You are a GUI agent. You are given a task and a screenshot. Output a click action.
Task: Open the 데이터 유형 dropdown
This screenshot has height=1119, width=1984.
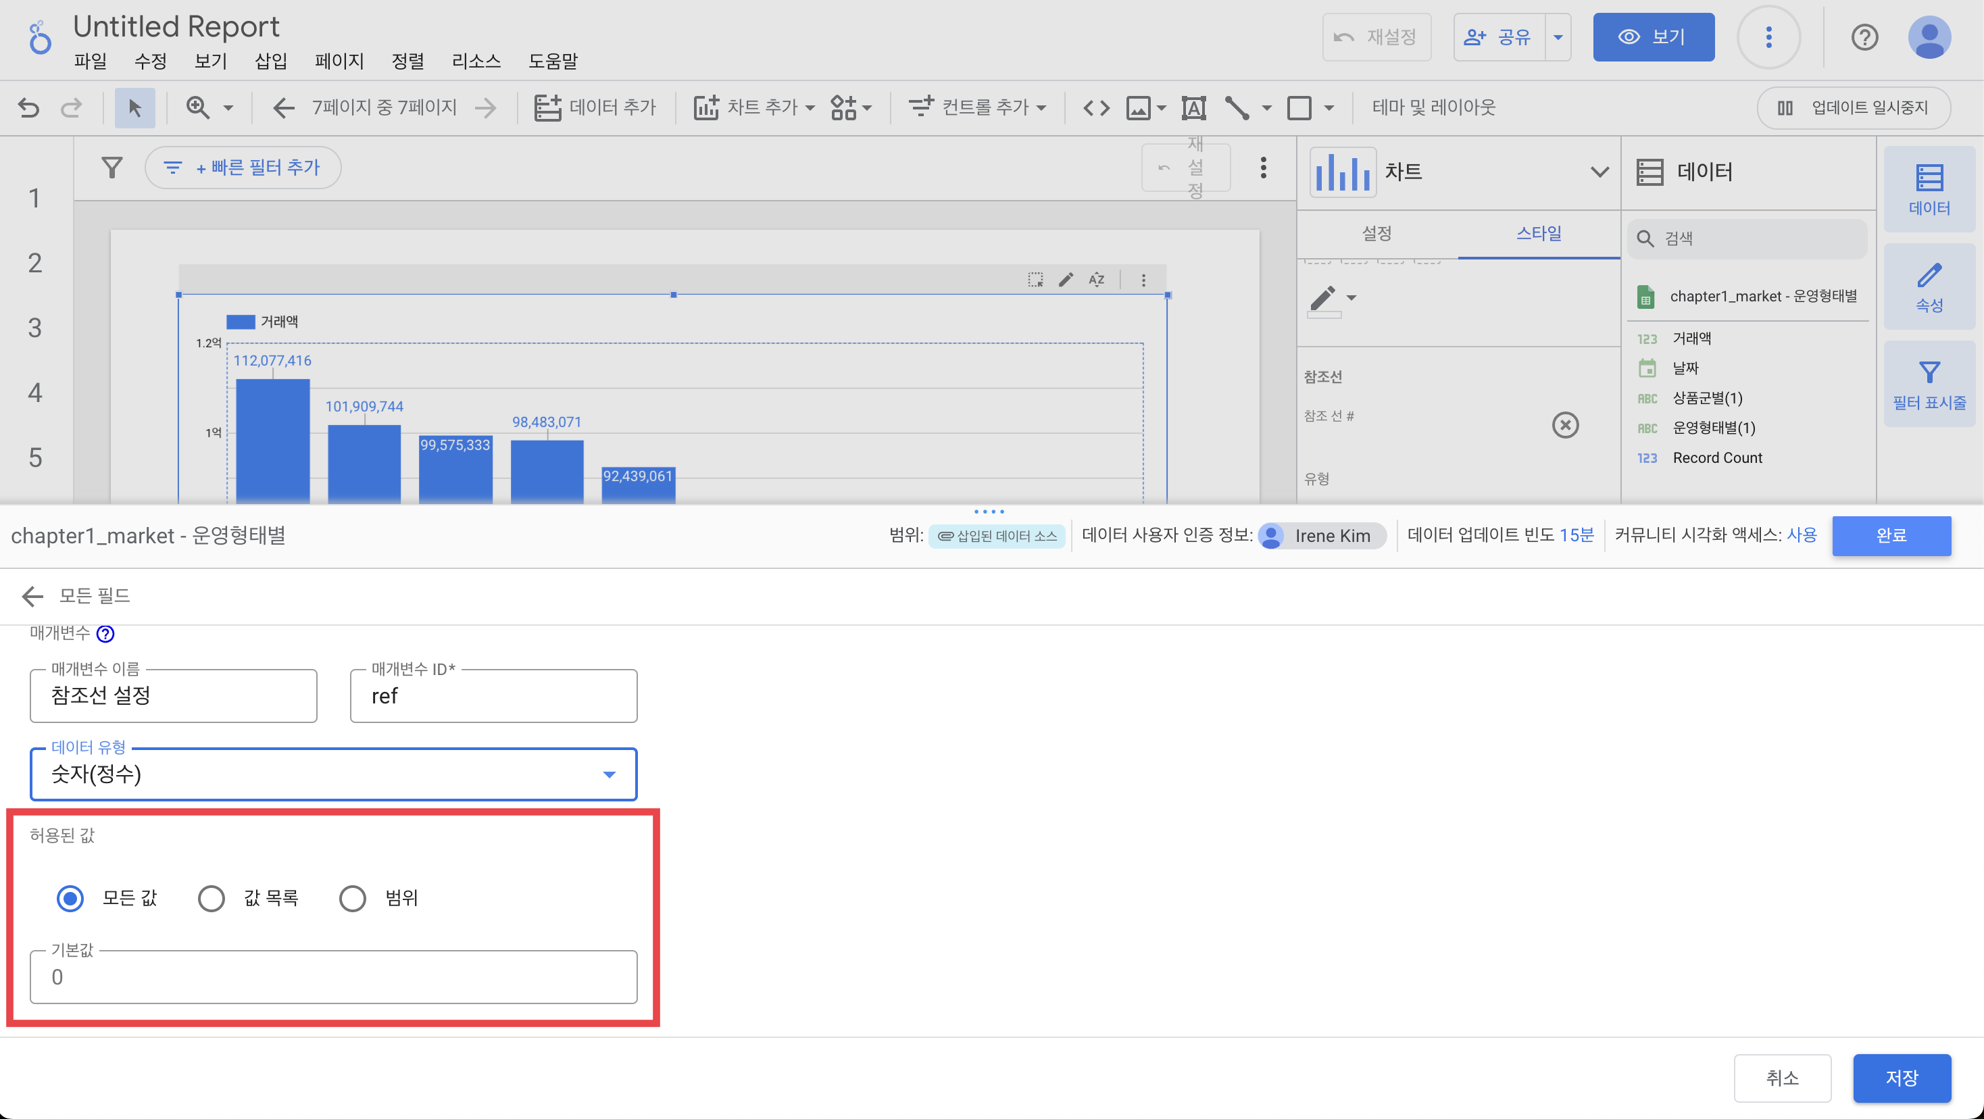point(334,774)
